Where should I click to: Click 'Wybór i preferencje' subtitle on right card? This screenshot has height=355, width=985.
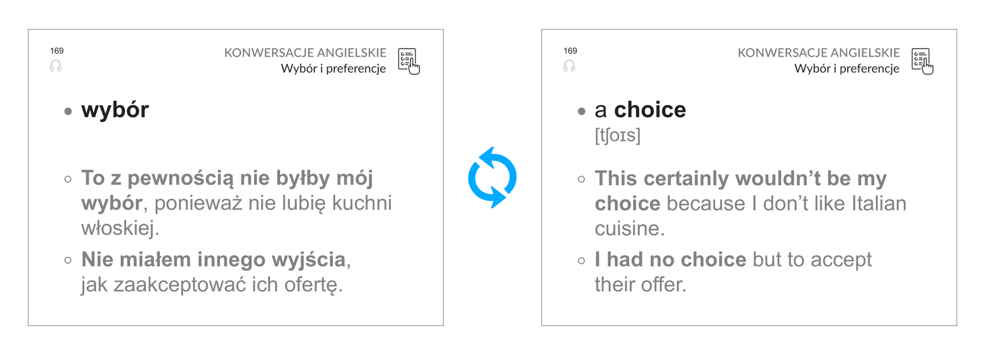[x=847, y=69]
